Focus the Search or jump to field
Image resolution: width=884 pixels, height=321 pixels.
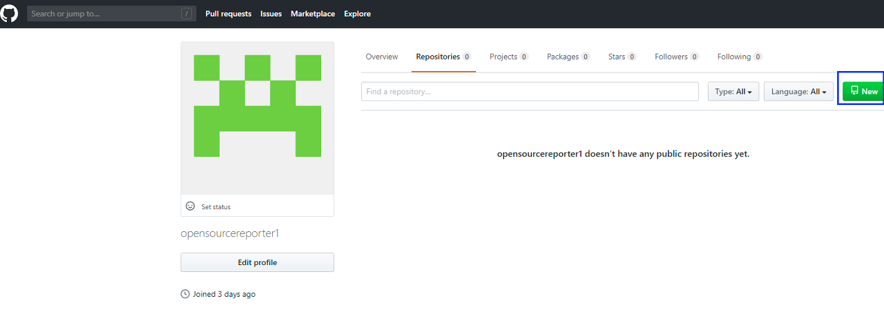tap(112, 14)
